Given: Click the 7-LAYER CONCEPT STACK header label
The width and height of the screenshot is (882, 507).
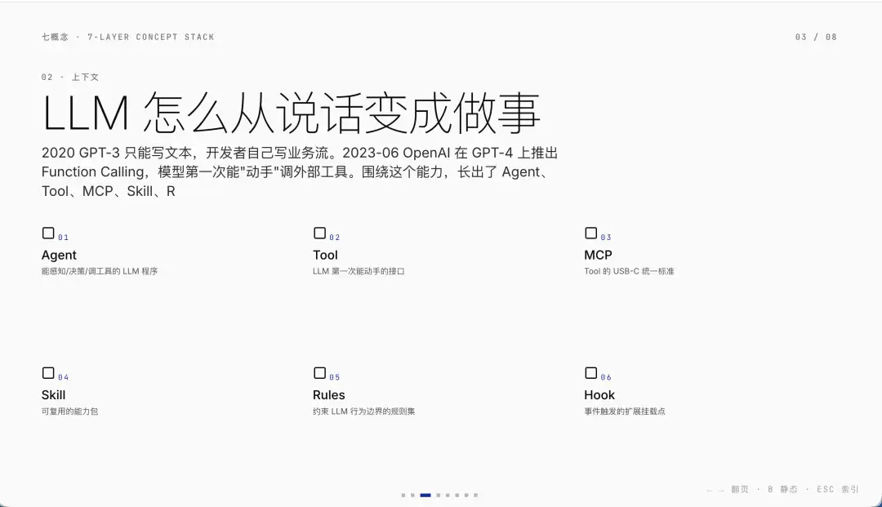Looking at the screenshot, I should coord(151,37).
